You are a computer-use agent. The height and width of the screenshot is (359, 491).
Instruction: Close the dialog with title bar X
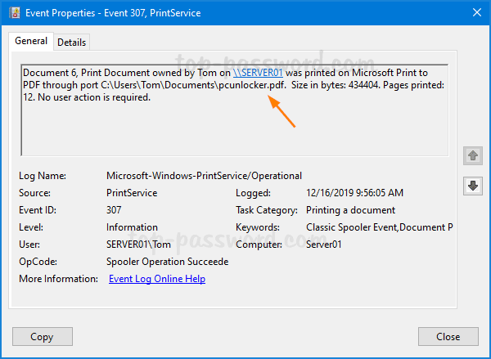pyautogui.click(x=472, y=12)
